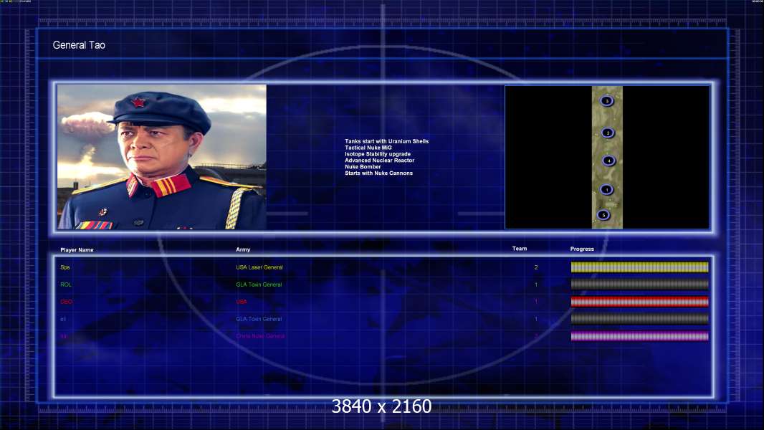This screenshot has width=764, height=430.
Task: Click the bottom start position marker on map
Action: [603, 215]
